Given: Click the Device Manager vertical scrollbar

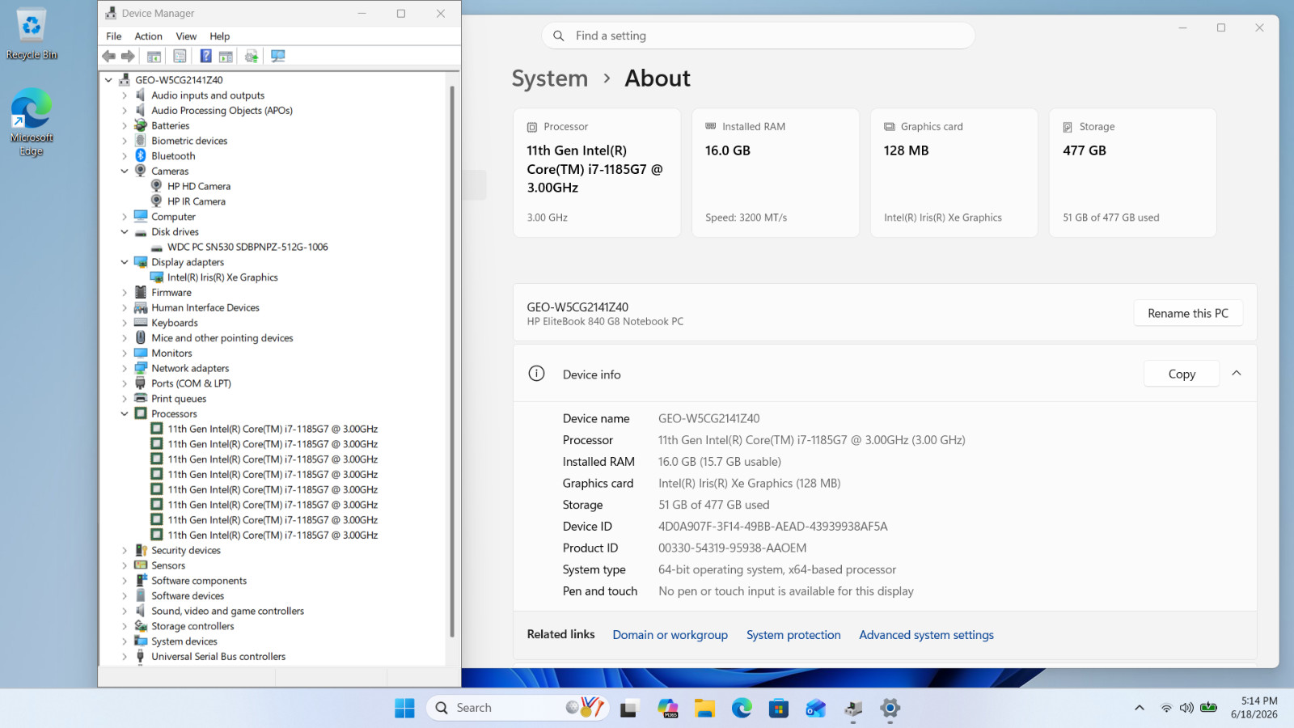Looking at the screenshot, I should [x=452, y=361].
